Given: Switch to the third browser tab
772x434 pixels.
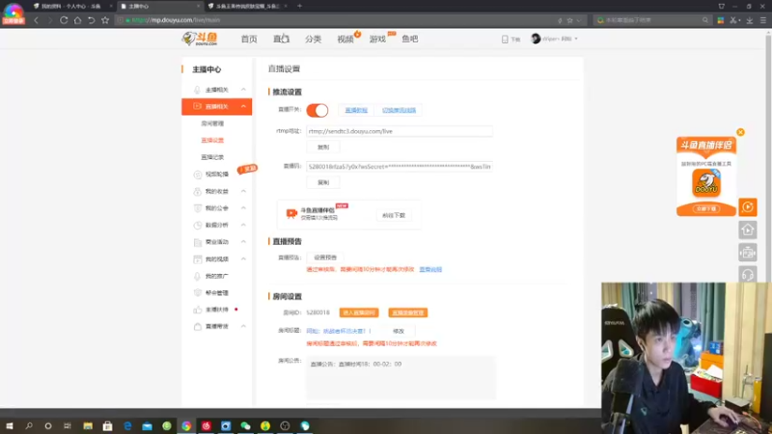Looking at the screenshot, I should (x=246, y=6).
